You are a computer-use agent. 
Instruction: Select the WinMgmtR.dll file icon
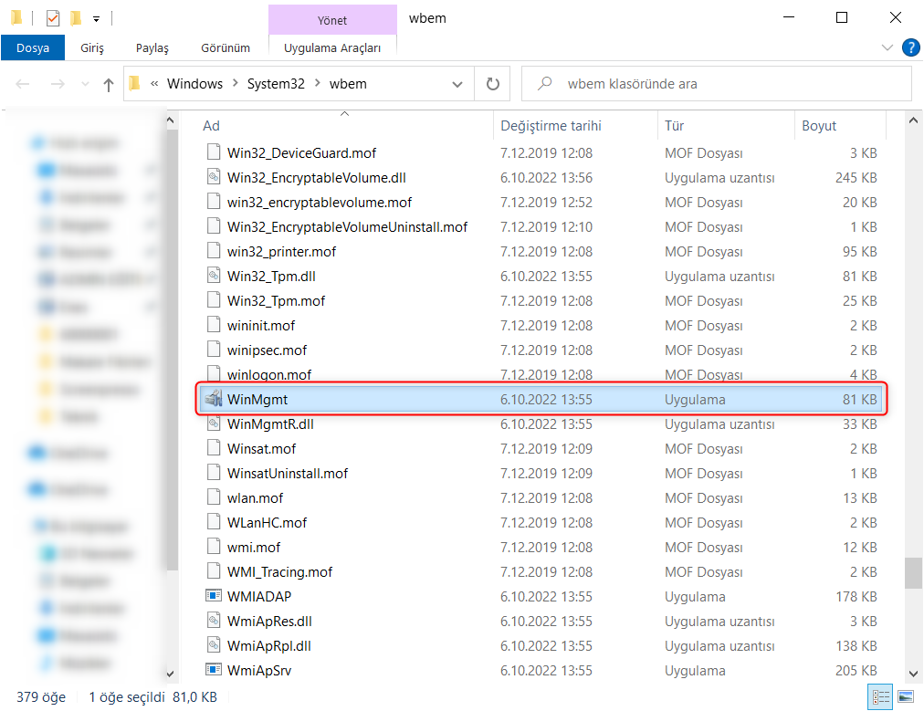tap(214, 423)
